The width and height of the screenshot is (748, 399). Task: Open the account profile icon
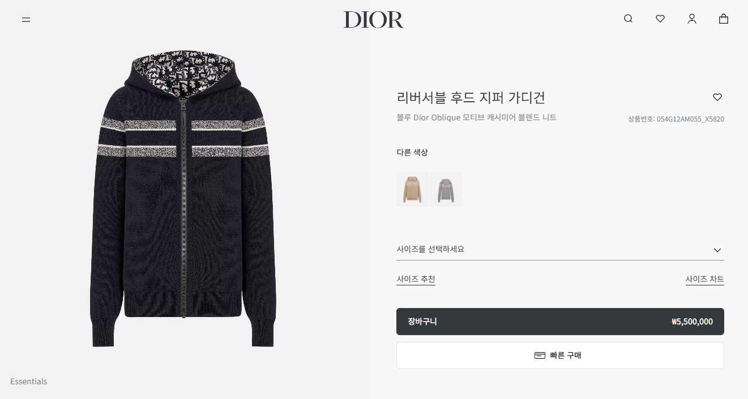click(691, 19)
